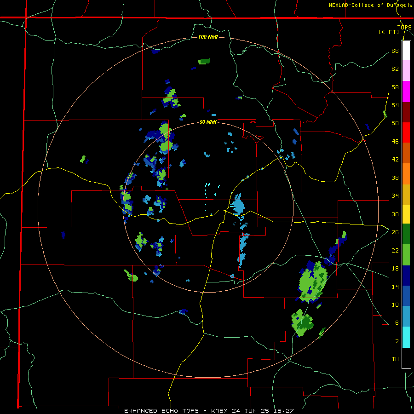Image resolution: width=414 pixels, height=414 pixels.
Task: Click the 58 legend scale value
Action: (x=395, y=87)
